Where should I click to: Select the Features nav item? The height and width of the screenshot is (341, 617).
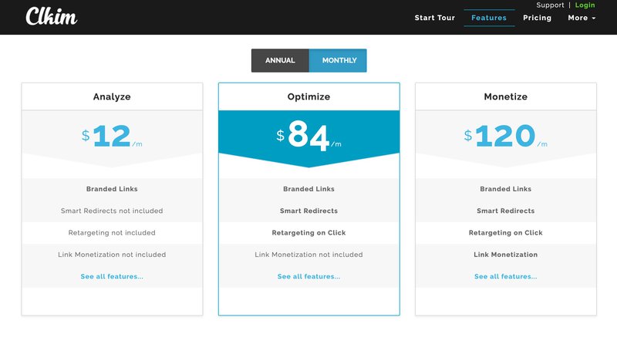click(x=489, y=18)
